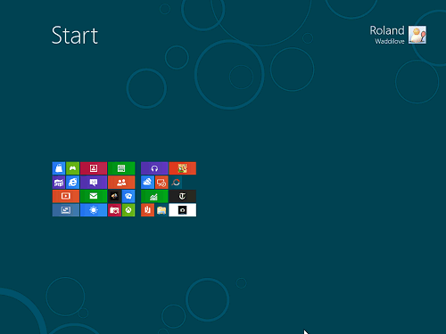Click the user name Roland
The height and width of the screenshot is (334, 446).
pyautogui.click(x=387, y=30)
